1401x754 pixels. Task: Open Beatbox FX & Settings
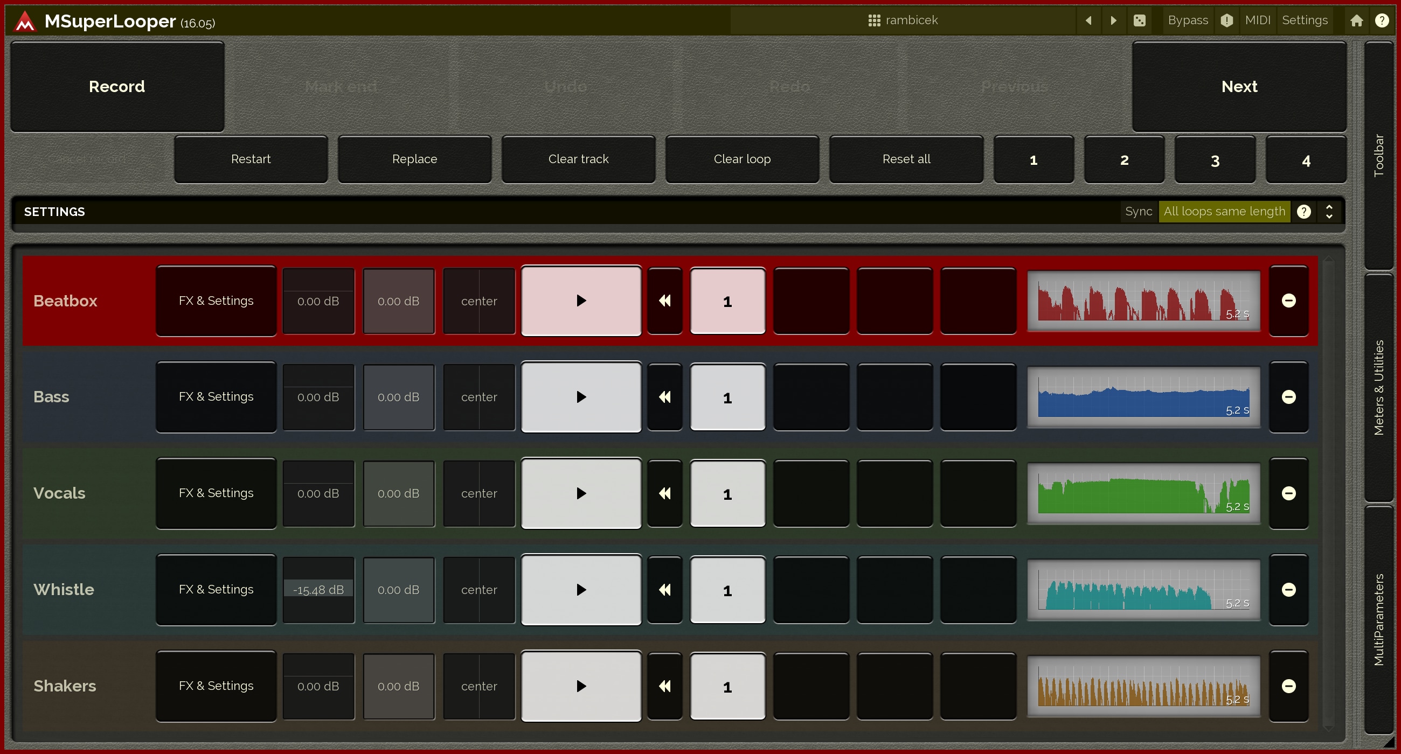[x=216, y=301]
